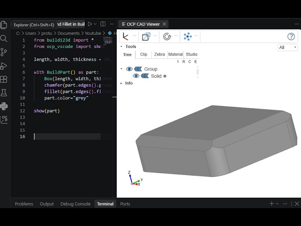Screen dimensions: 301x226
Task: Toggle Solid shape visibility eye
Action: click(136, 76)
